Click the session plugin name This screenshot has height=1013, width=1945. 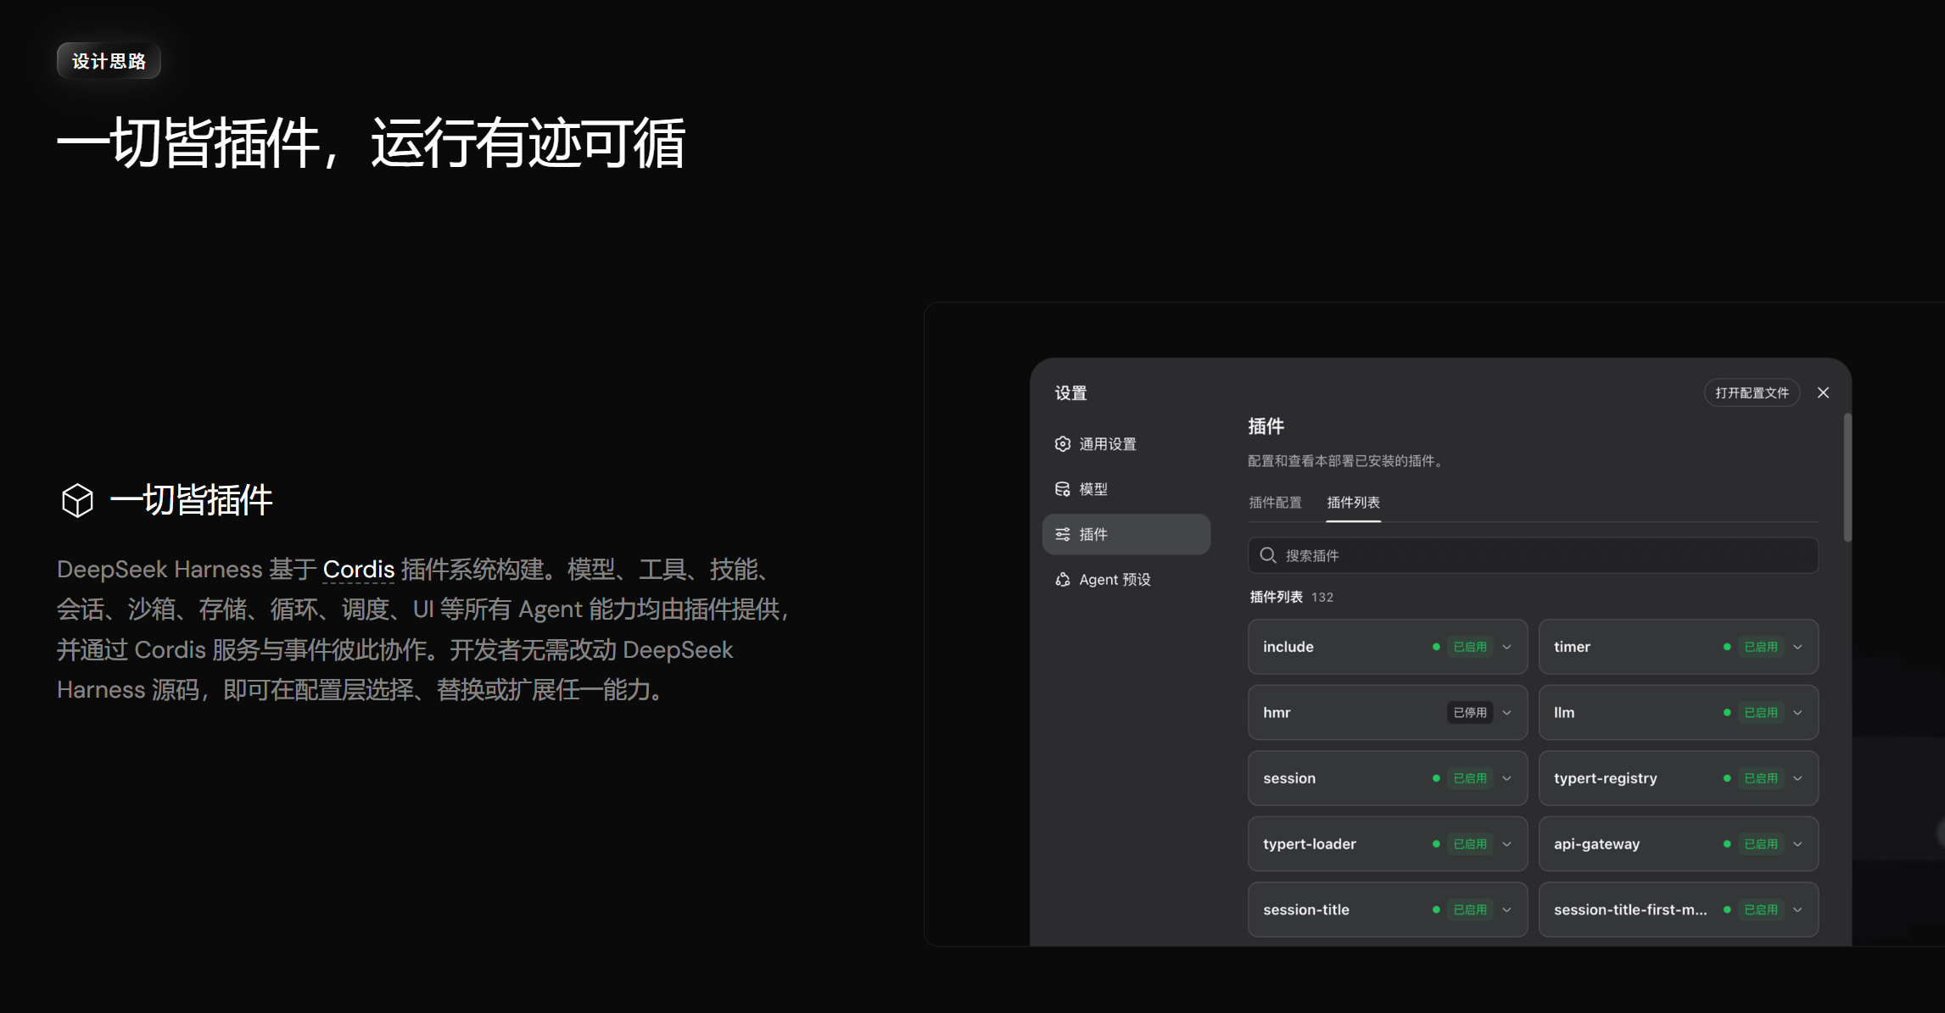click(x=1289, y=778)
